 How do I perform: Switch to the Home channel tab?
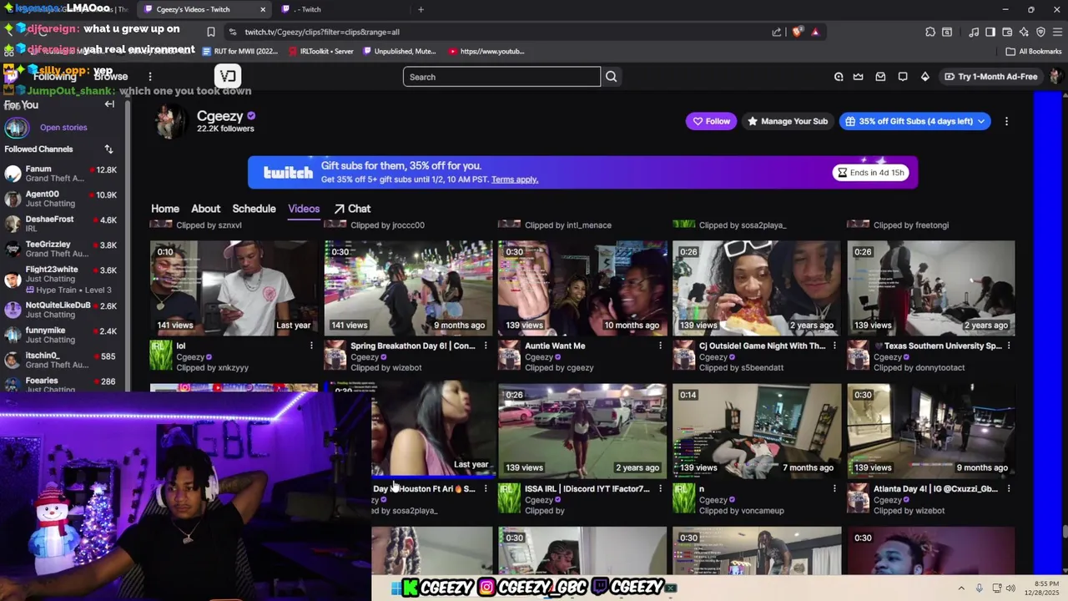[165, 209]
